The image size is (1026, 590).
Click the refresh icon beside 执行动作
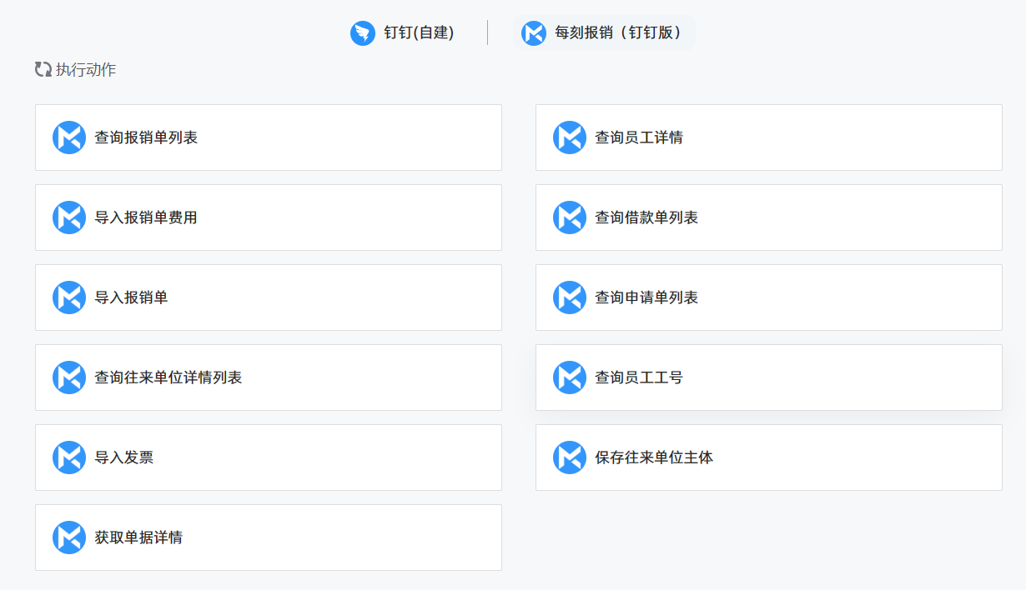(43, 70)
